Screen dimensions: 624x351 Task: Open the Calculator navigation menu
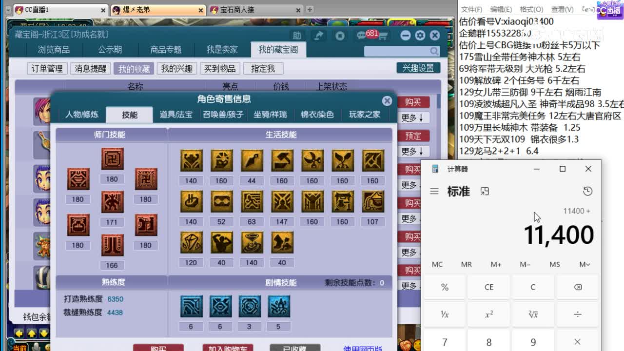click(x=434, y=192)
